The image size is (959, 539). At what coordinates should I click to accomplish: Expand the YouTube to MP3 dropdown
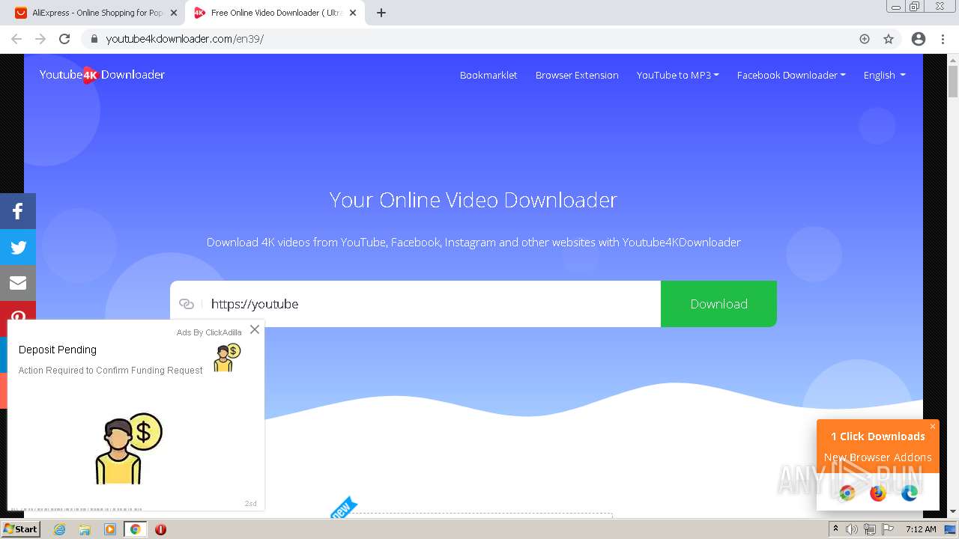tap(677, 75)
